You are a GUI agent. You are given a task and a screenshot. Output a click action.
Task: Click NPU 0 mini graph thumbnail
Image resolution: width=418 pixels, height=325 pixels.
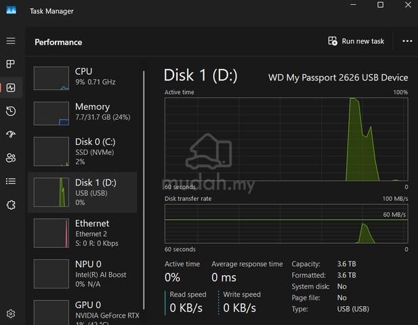click(x=51, y=274)
